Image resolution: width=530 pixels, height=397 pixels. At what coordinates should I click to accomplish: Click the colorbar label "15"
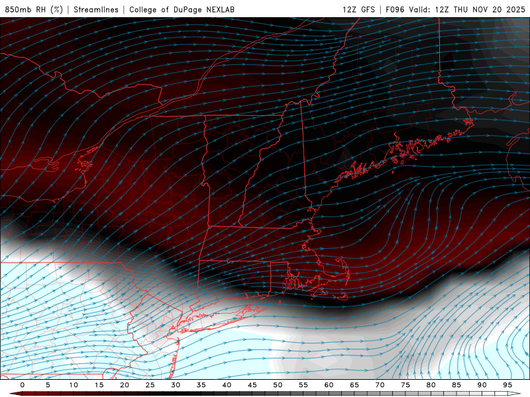click(99, 385)
